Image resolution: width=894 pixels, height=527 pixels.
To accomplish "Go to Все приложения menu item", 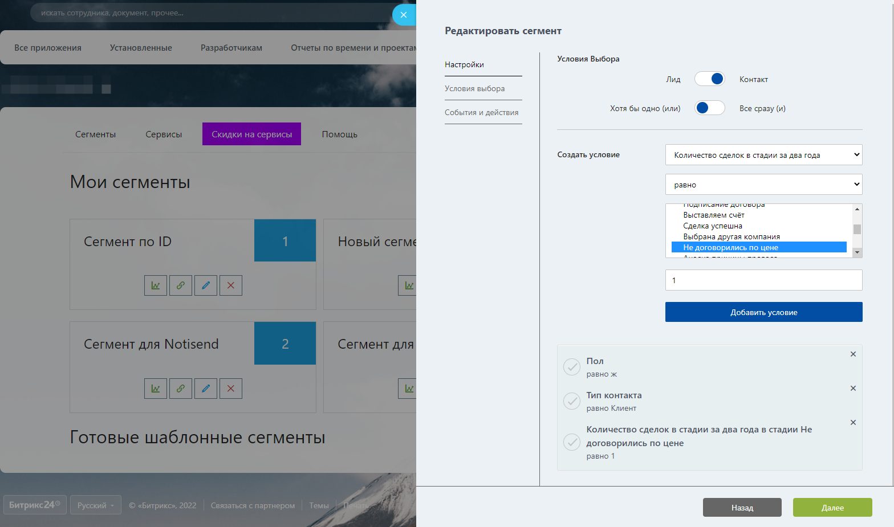I will 48,48.
